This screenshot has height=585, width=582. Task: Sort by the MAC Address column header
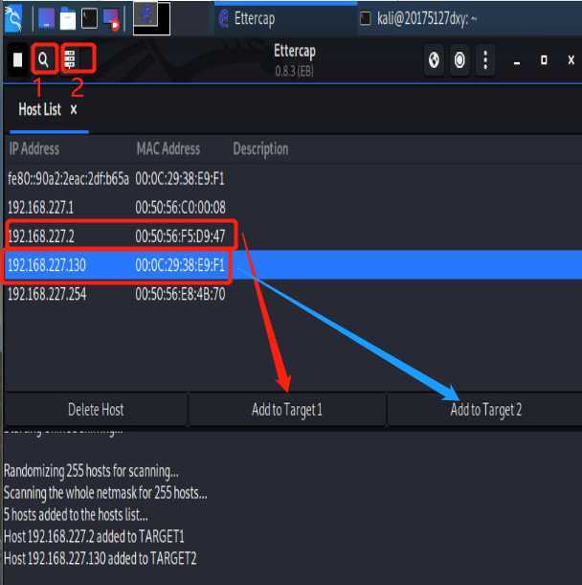[x=168, y=148]
